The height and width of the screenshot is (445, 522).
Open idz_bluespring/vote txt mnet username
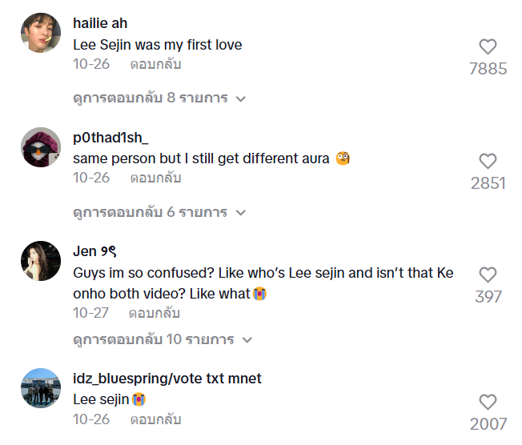pyautogui.click(x=167, y=379)
